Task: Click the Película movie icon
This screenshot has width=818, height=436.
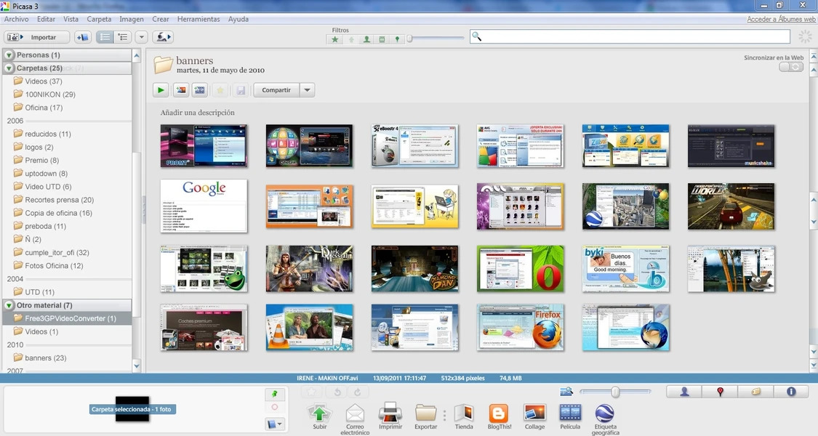Action: [570, 413]
